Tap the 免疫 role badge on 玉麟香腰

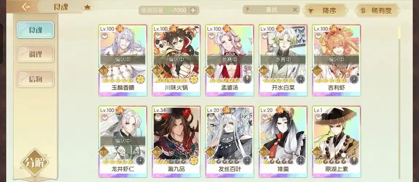[x=104, y=71]
